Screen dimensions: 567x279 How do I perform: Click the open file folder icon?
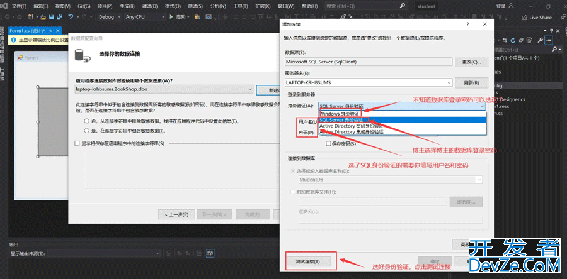click(x=43, y=17)
